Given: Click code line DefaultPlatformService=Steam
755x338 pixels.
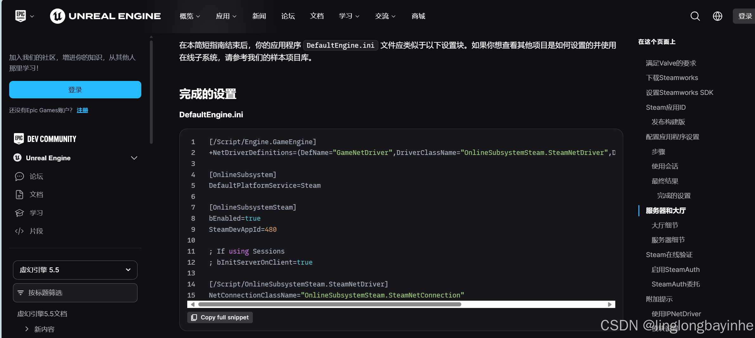Looking at the screenshot, I should [265, 186].
